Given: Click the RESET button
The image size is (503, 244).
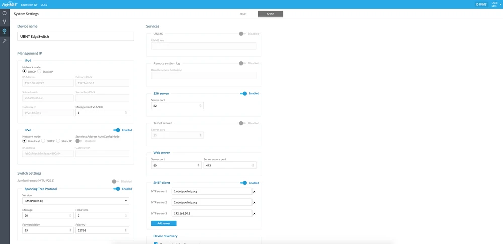Looking at the screenshot, I should (243, 14).
